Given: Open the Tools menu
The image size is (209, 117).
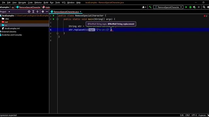Looking at the screenshot, I should pyautogui.click(x=57, y=3).
